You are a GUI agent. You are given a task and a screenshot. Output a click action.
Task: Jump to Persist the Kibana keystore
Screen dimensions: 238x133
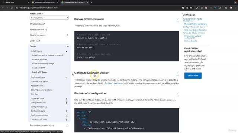coord(194,33)
